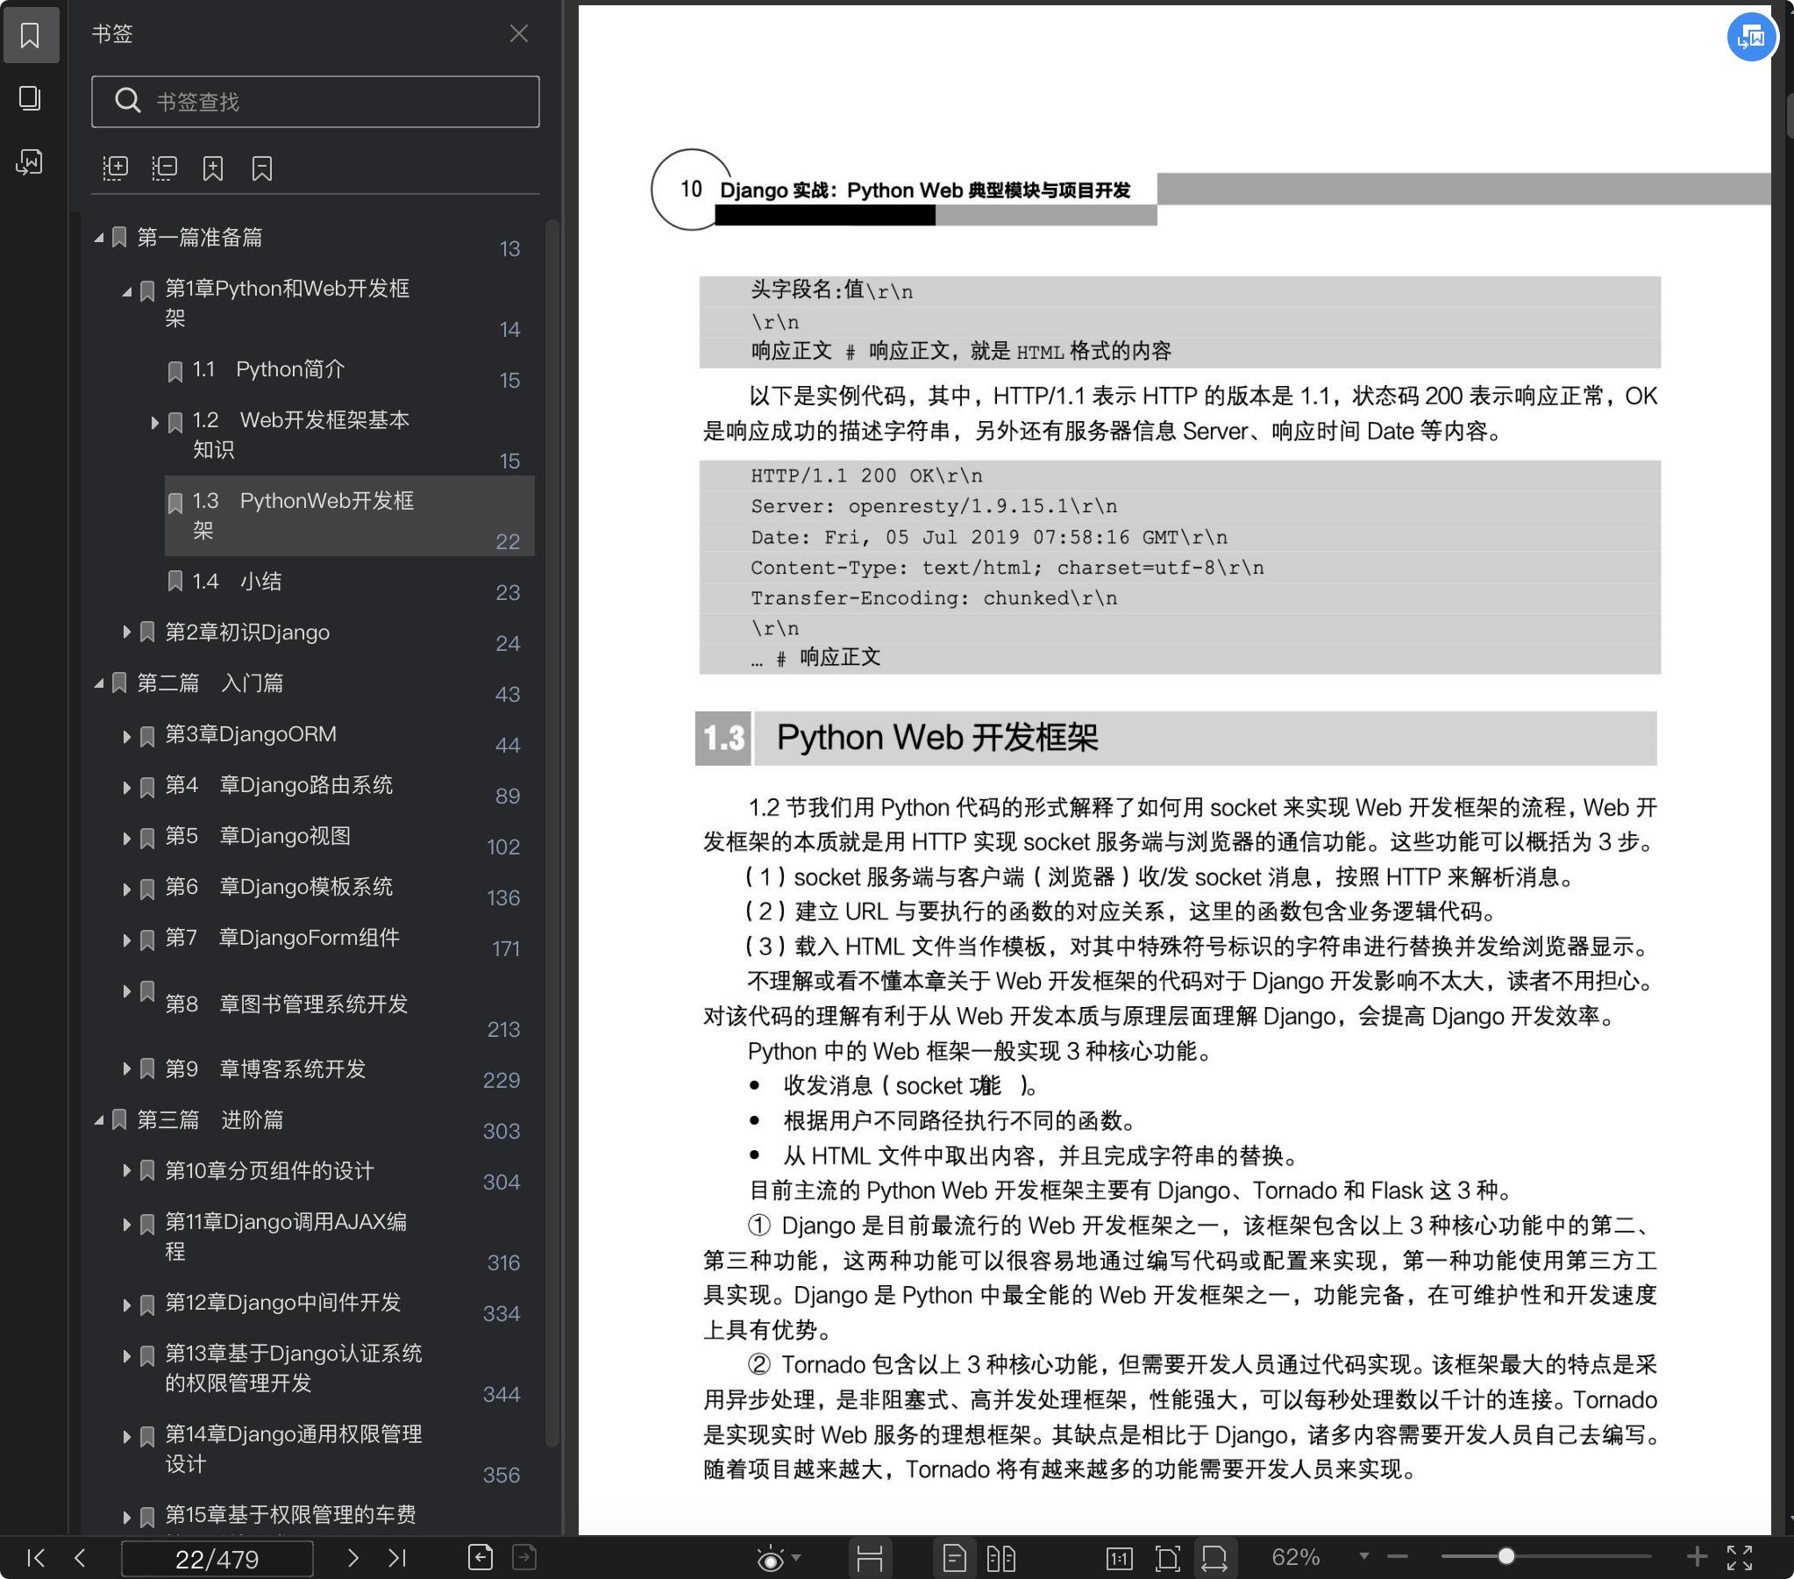
Task: Zoom in with plus button
Action: tap(1697, 1557)
